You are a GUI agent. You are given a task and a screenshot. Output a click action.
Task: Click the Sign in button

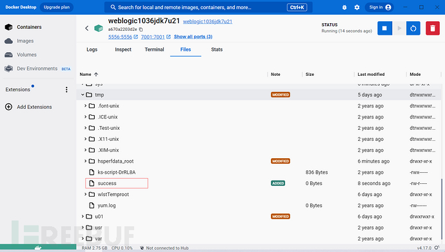(x=380, y=7)
